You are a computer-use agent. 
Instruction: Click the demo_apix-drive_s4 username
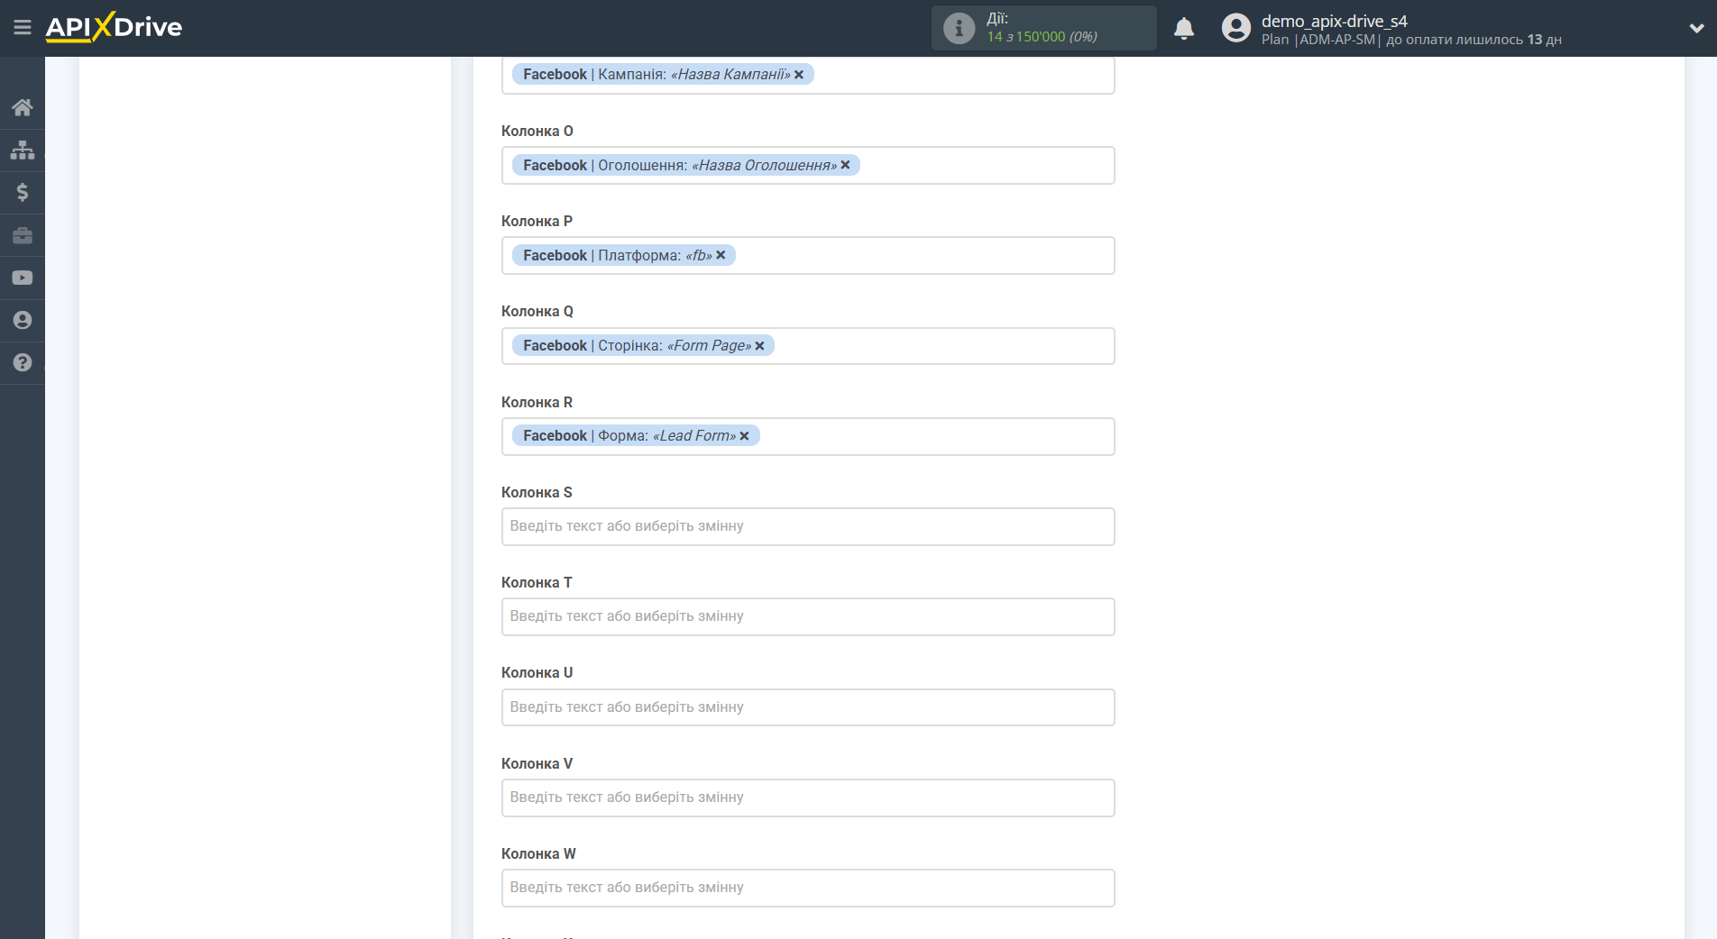tap(1334, 21)
